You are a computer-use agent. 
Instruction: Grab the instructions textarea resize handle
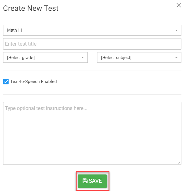pyautogui.click(x=179, y=163)
